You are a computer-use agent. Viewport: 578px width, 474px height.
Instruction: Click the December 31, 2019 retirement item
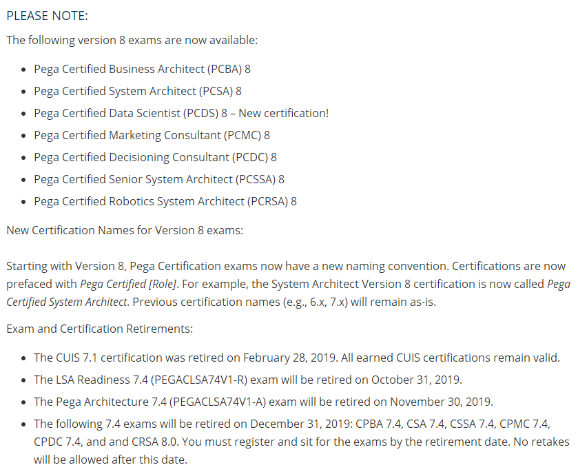(x=302, y=442)
